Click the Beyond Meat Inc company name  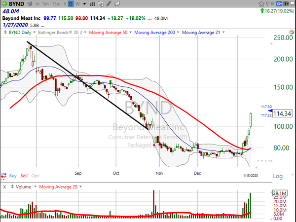(21, 18)
